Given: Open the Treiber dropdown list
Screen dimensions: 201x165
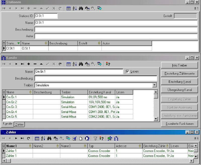Looking at the screenshot, I should coord(155,85).
